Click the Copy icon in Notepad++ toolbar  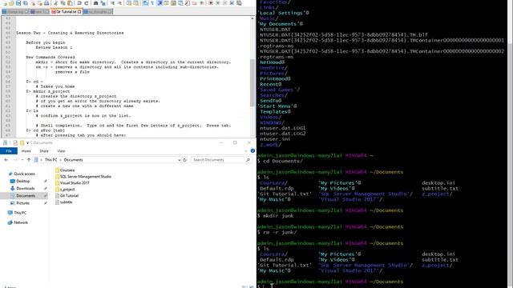click(x=63, y=3)
